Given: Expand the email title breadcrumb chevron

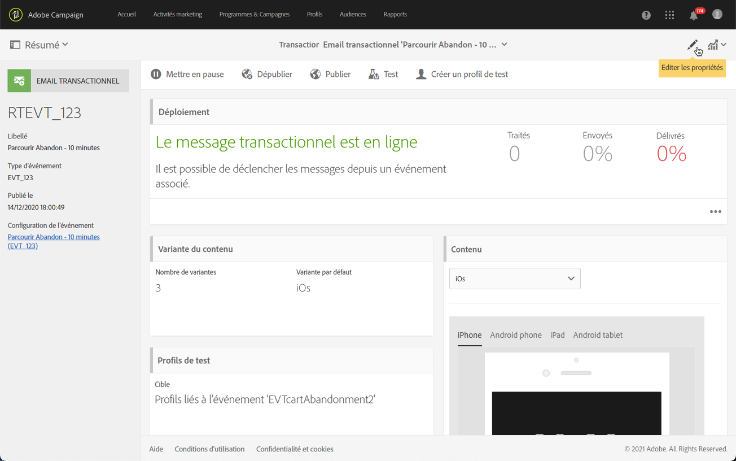Looking at the screenshot, I should pos(504,44).
